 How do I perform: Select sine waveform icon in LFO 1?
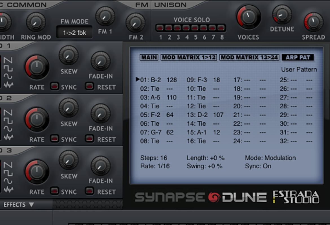8,76
